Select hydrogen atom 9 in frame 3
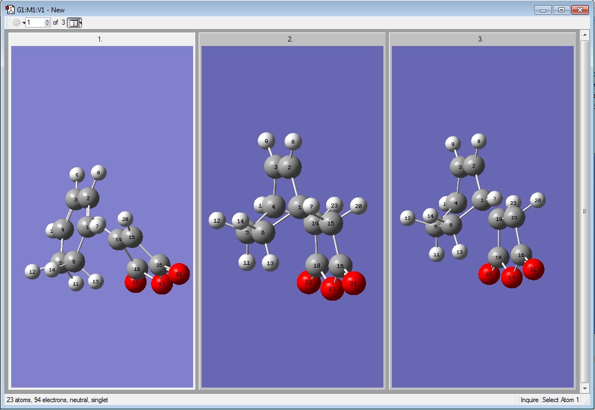This screenshot has width=595, height=410. click(x=452, y=144)
